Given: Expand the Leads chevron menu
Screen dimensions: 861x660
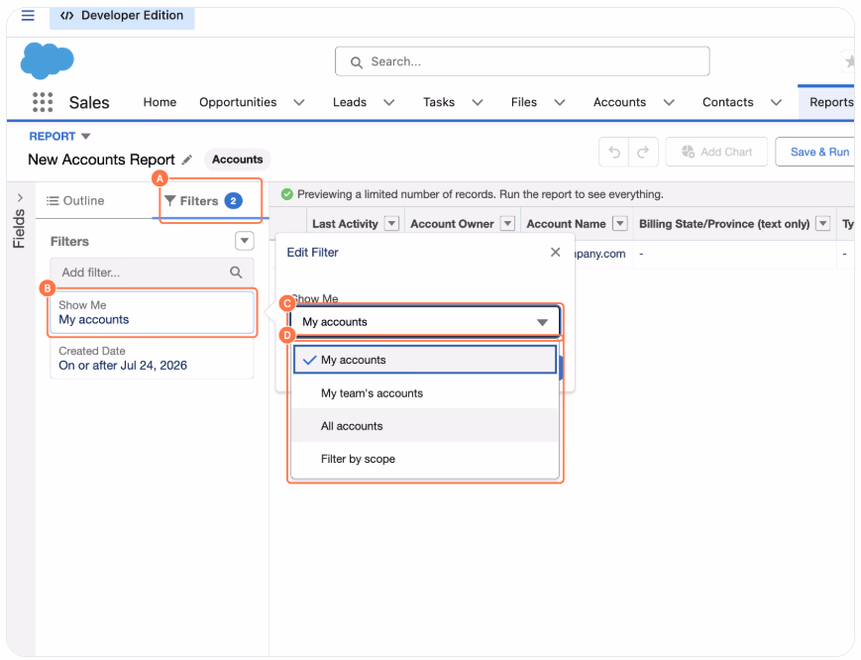Looking at the screenshot, I should point(388,103).
